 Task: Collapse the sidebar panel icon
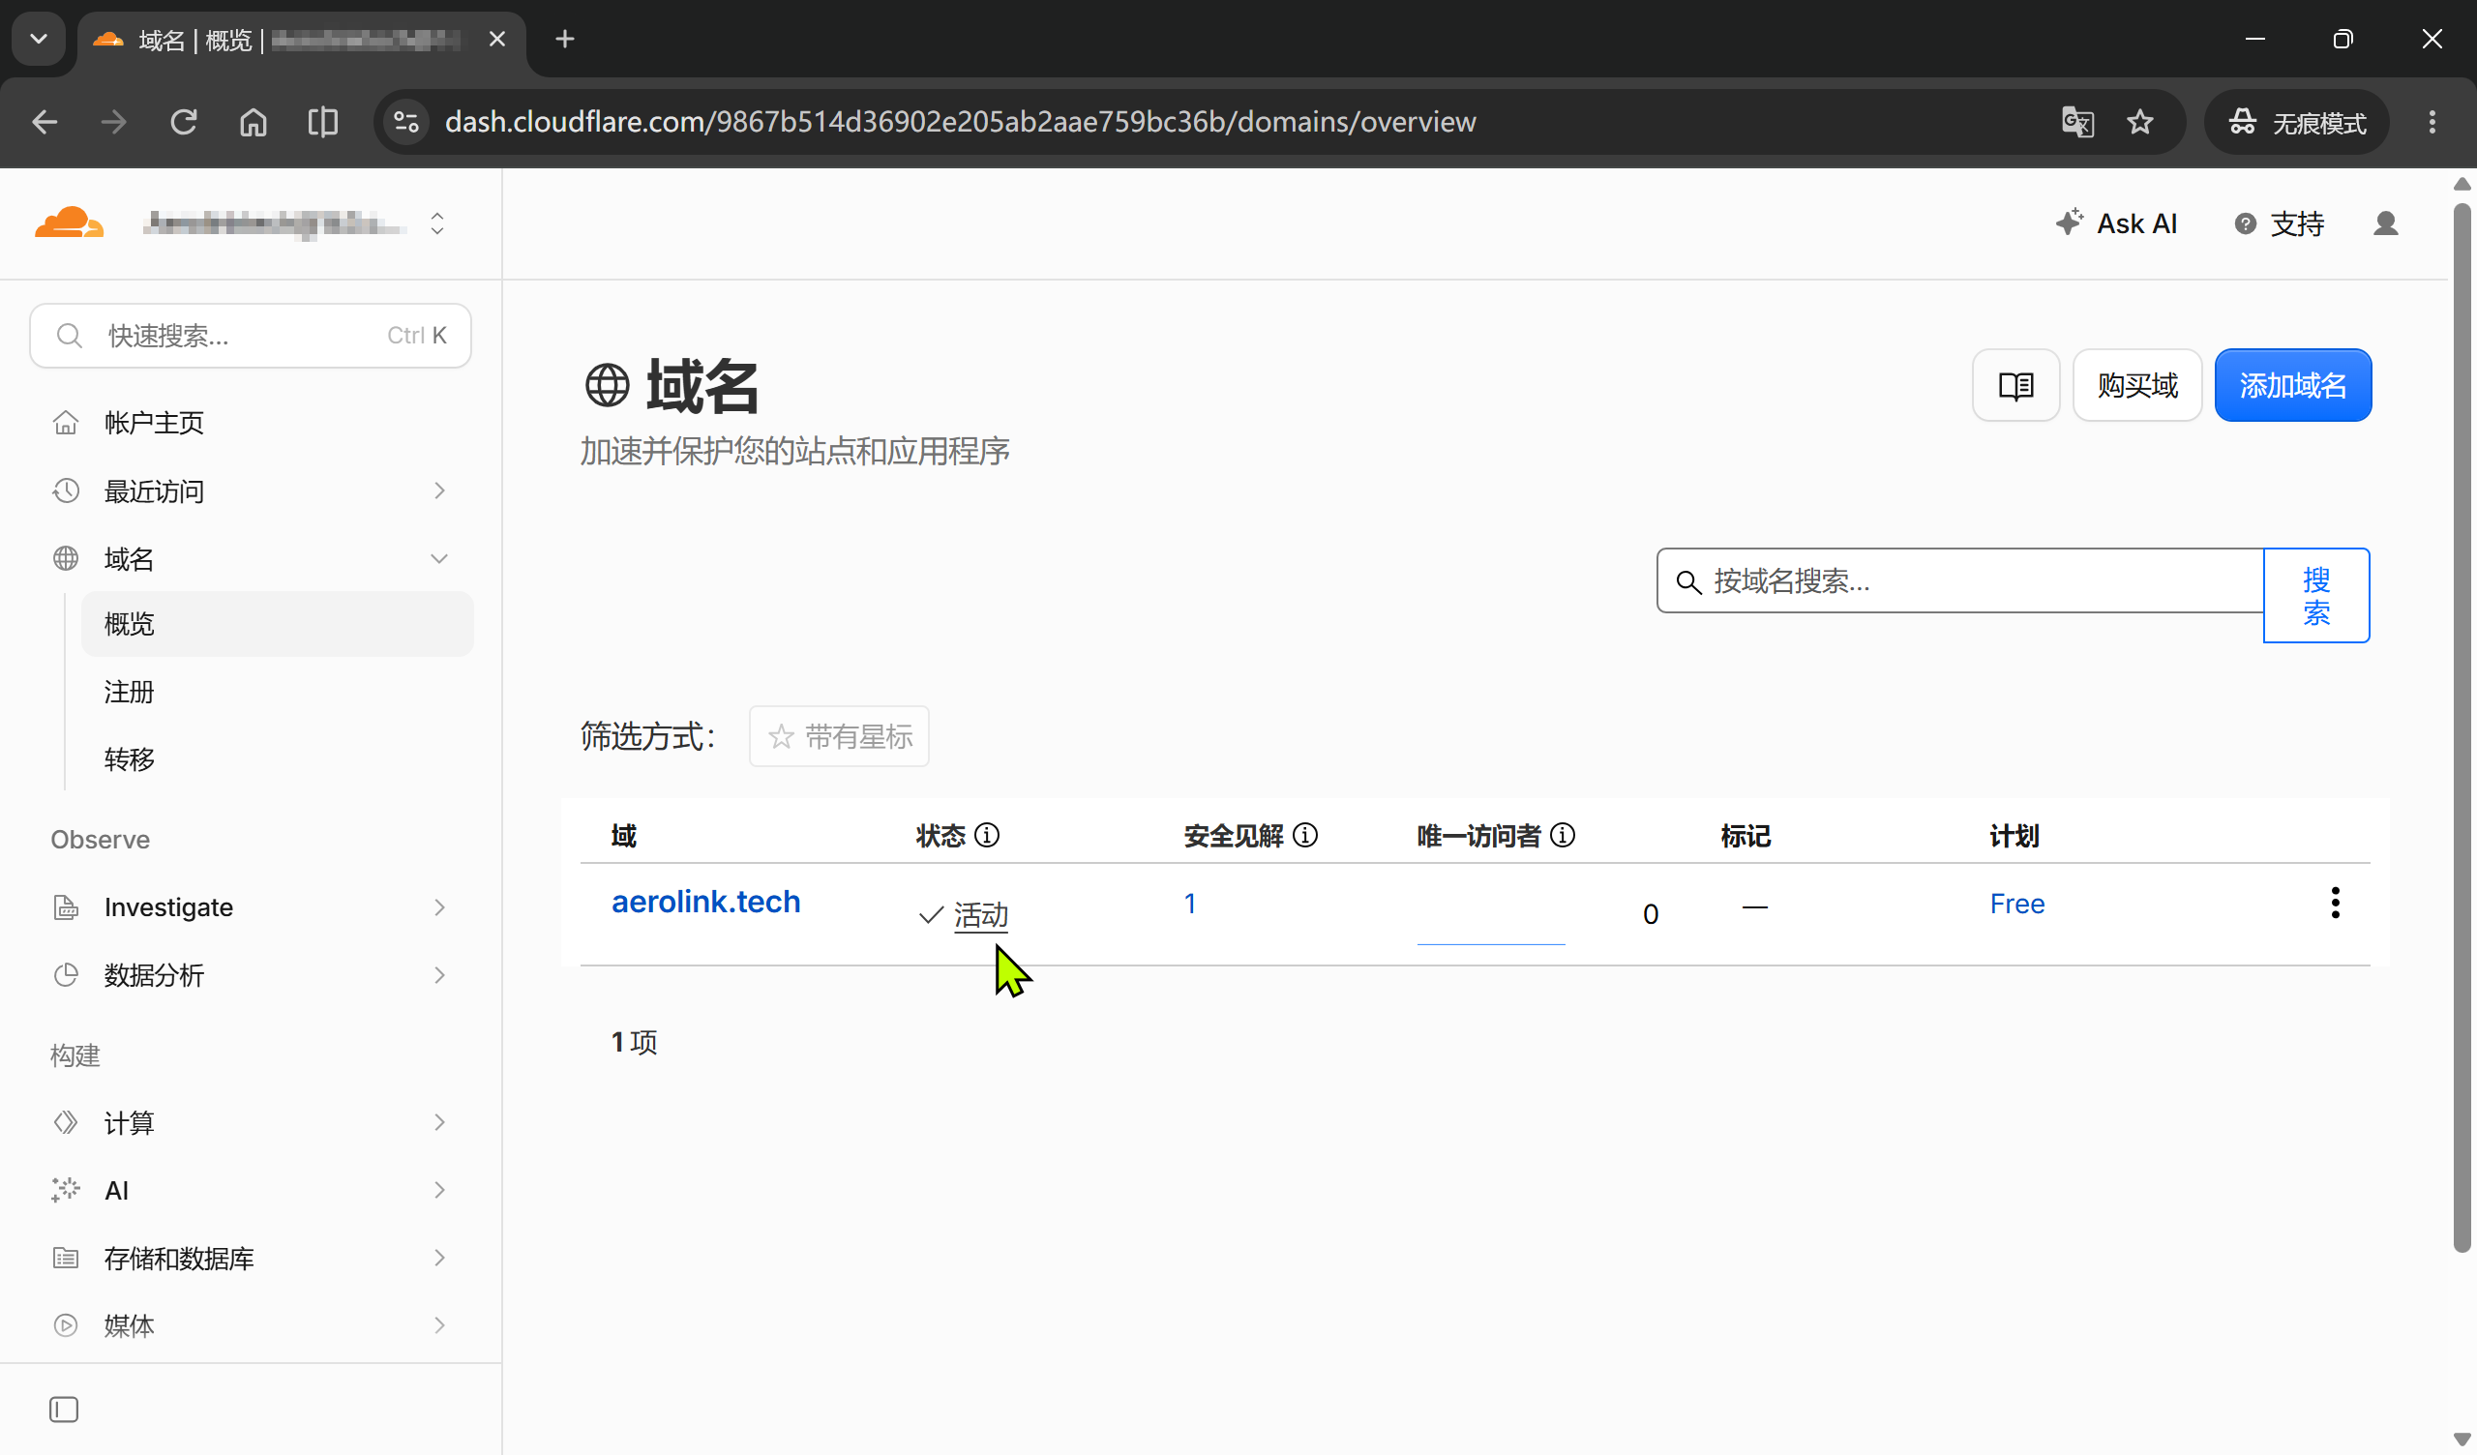(x=64, y=1410)
